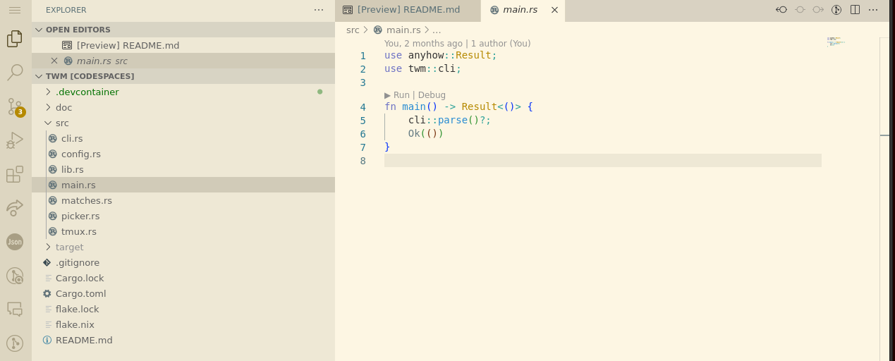Click the Rust icon of cli.rs

click(52, 138)
